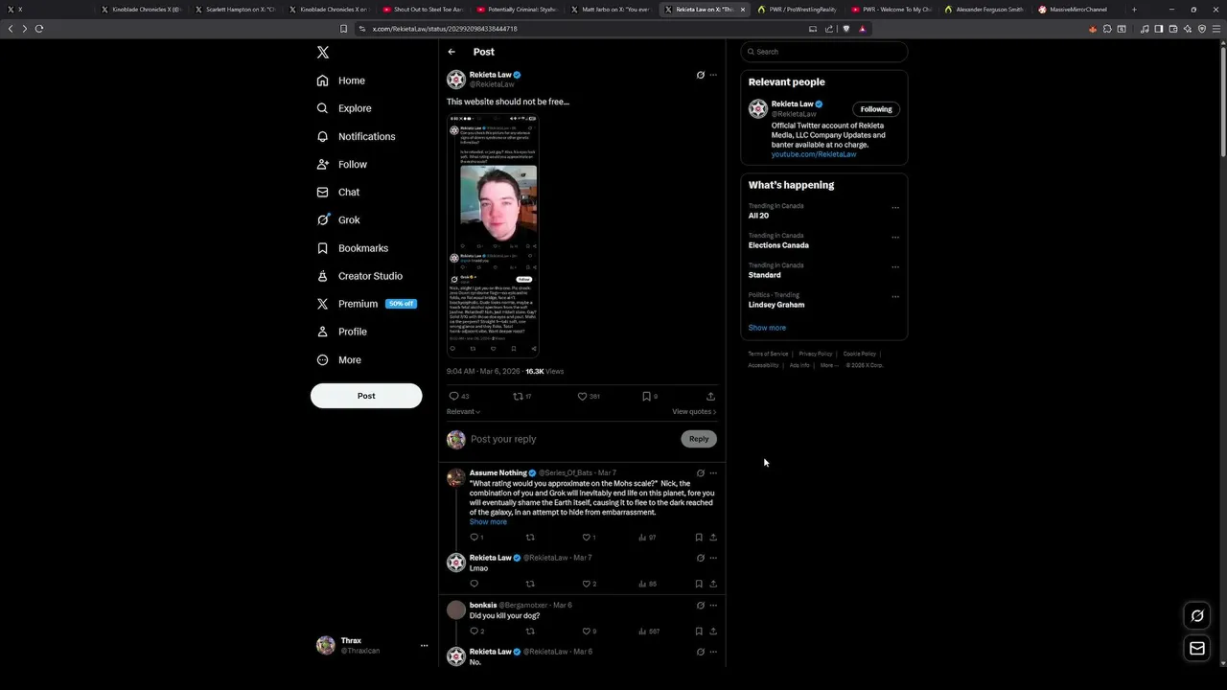The image size is (1227, 690).
Task: Reply to main post with 43 replies
Action: tap(458, 396)
